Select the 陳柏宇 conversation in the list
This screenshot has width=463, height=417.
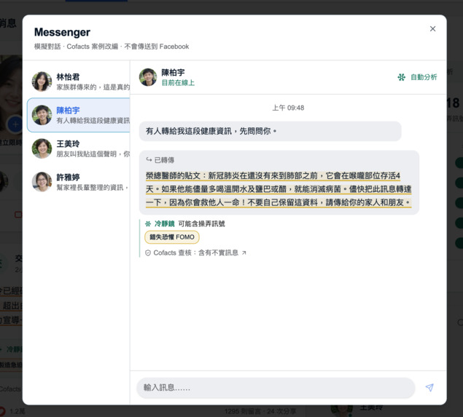(x=78, y=115)
